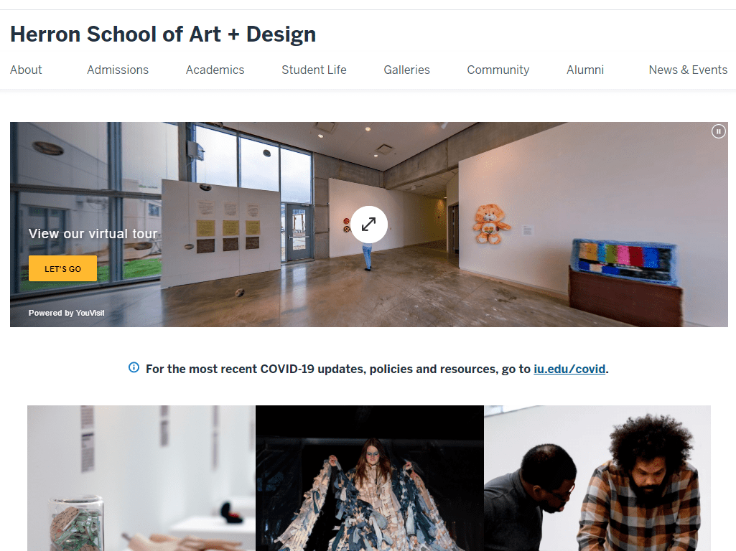
Task: Click the LET'S GO button
Action: [63, 269]
